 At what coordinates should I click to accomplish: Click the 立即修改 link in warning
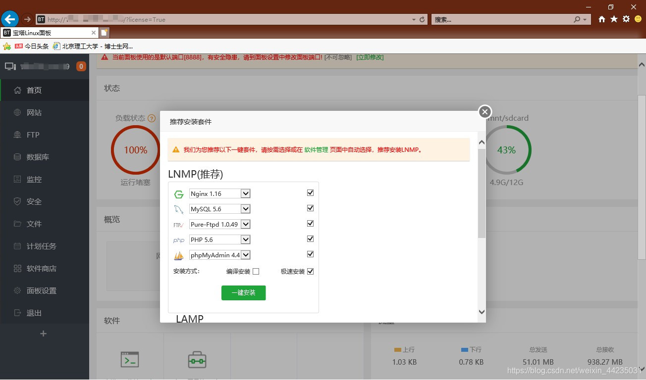[370, 57]
